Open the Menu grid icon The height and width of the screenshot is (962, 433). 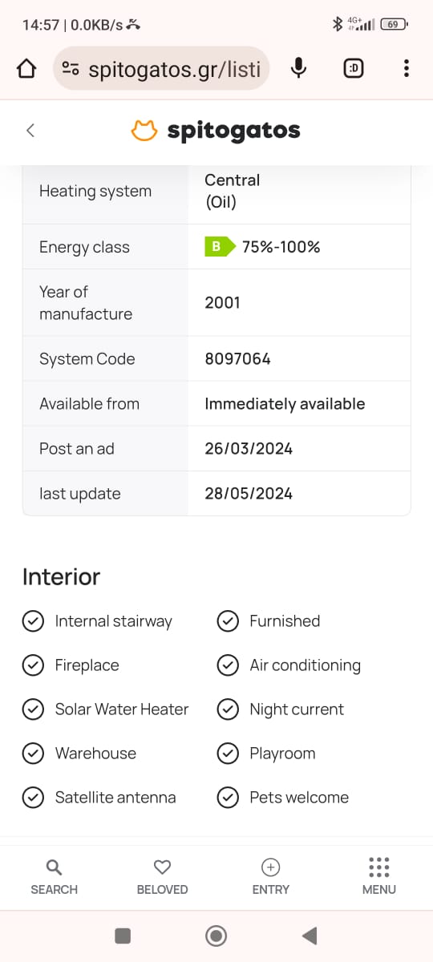point(378,867)
